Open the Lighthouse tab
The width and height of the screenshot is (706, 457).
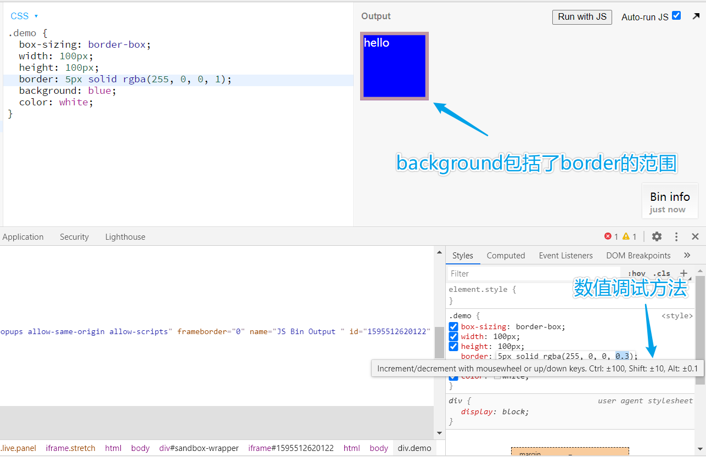point(125,237)
